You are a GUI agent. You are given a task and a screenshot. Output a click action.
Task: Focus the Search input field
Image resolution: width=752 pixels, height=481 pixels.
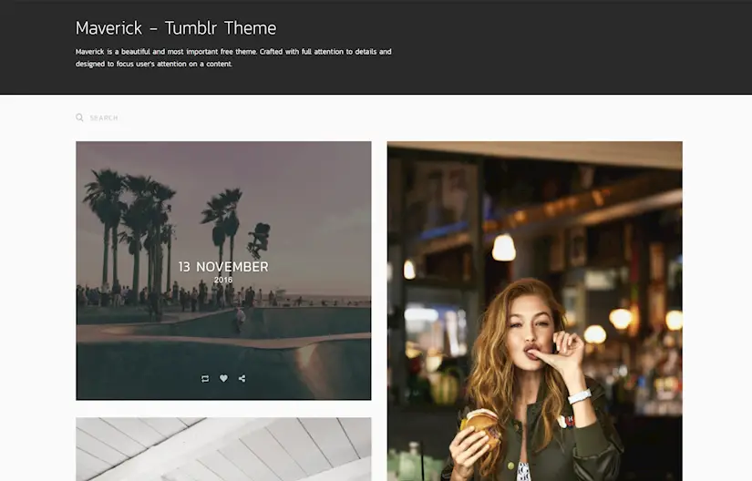click(104, 118)
